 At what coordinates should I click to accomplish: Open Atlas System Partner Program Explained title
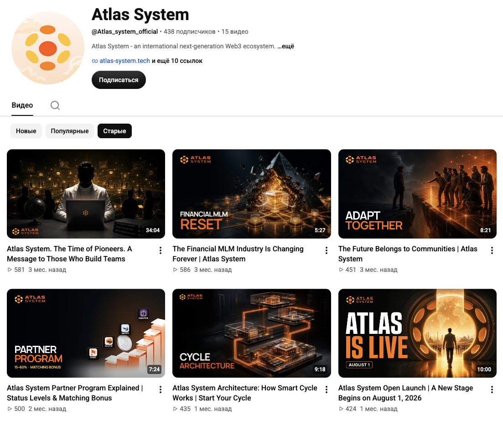tap(75, 393)
